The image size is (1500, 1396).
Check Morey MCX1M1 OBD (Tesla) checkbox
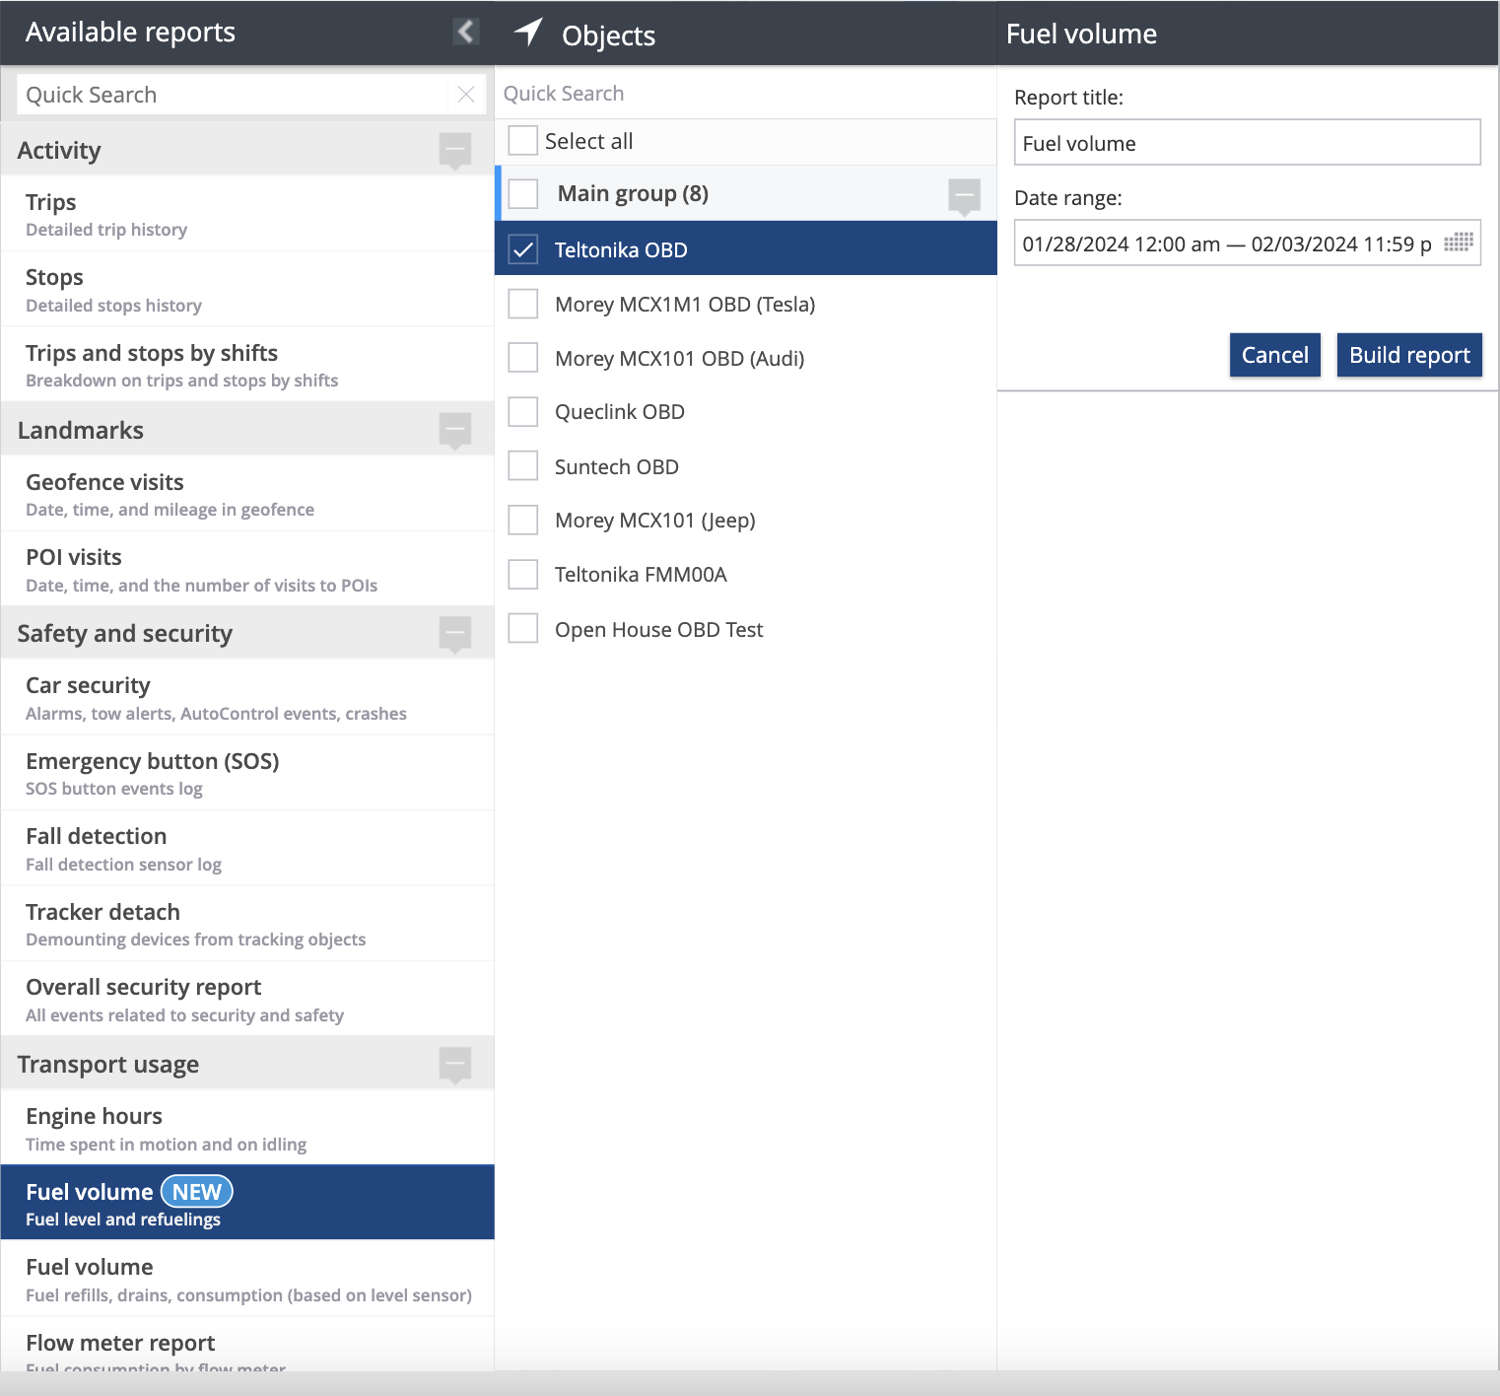coord(523,304)
